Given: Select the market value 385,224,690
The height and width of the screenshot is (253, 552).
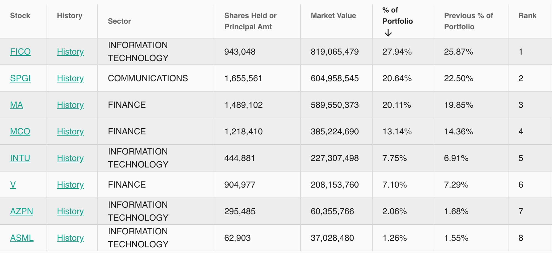Looking at the screenshot, I should [x=335, y=131].
